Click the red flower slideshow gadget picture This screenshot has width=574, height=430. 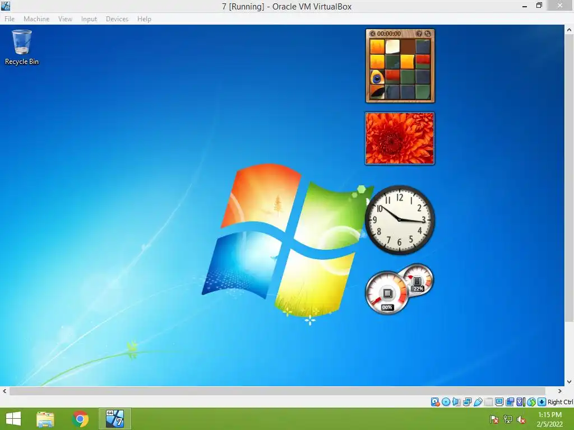click(399, 138)
